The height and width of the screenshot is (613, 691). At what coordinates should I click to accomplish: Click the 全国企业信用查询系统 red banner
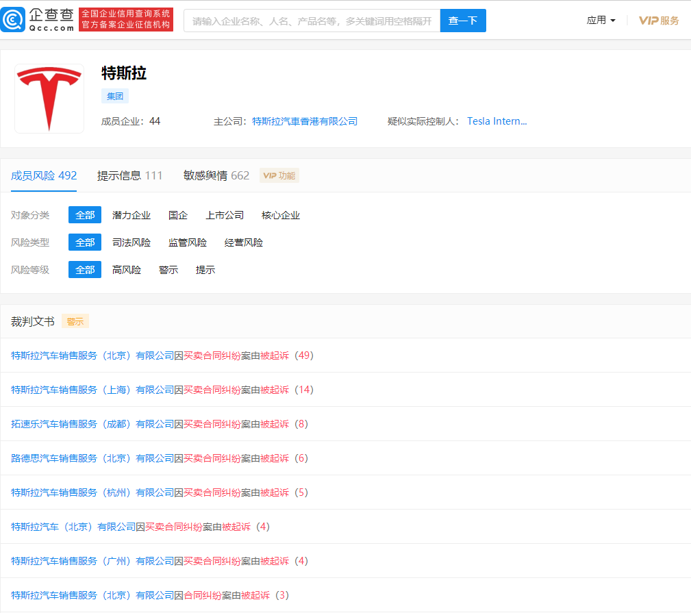tap(126, 19)
